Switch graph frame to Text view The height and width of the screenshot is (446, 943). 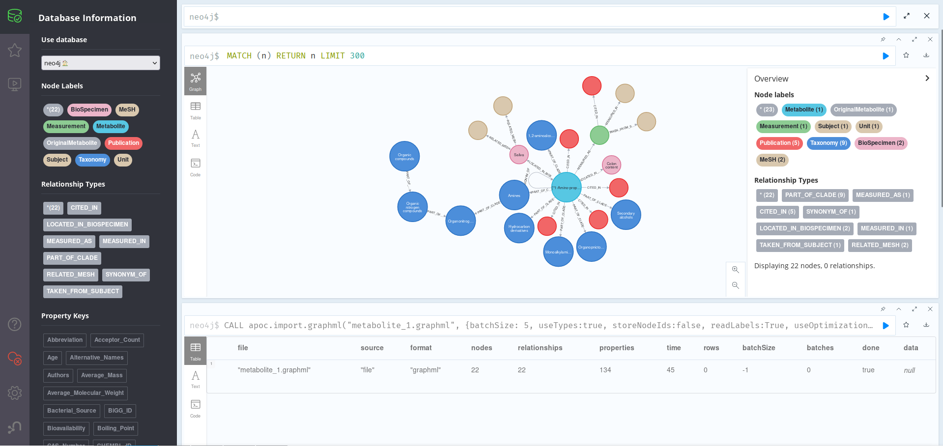click(196, 139)
